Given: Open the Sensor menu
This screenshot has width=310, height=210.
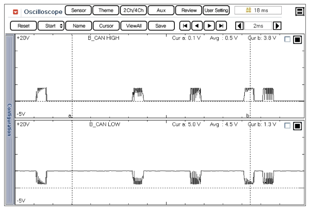Looking at the screenshot, I should pos(78,10).
